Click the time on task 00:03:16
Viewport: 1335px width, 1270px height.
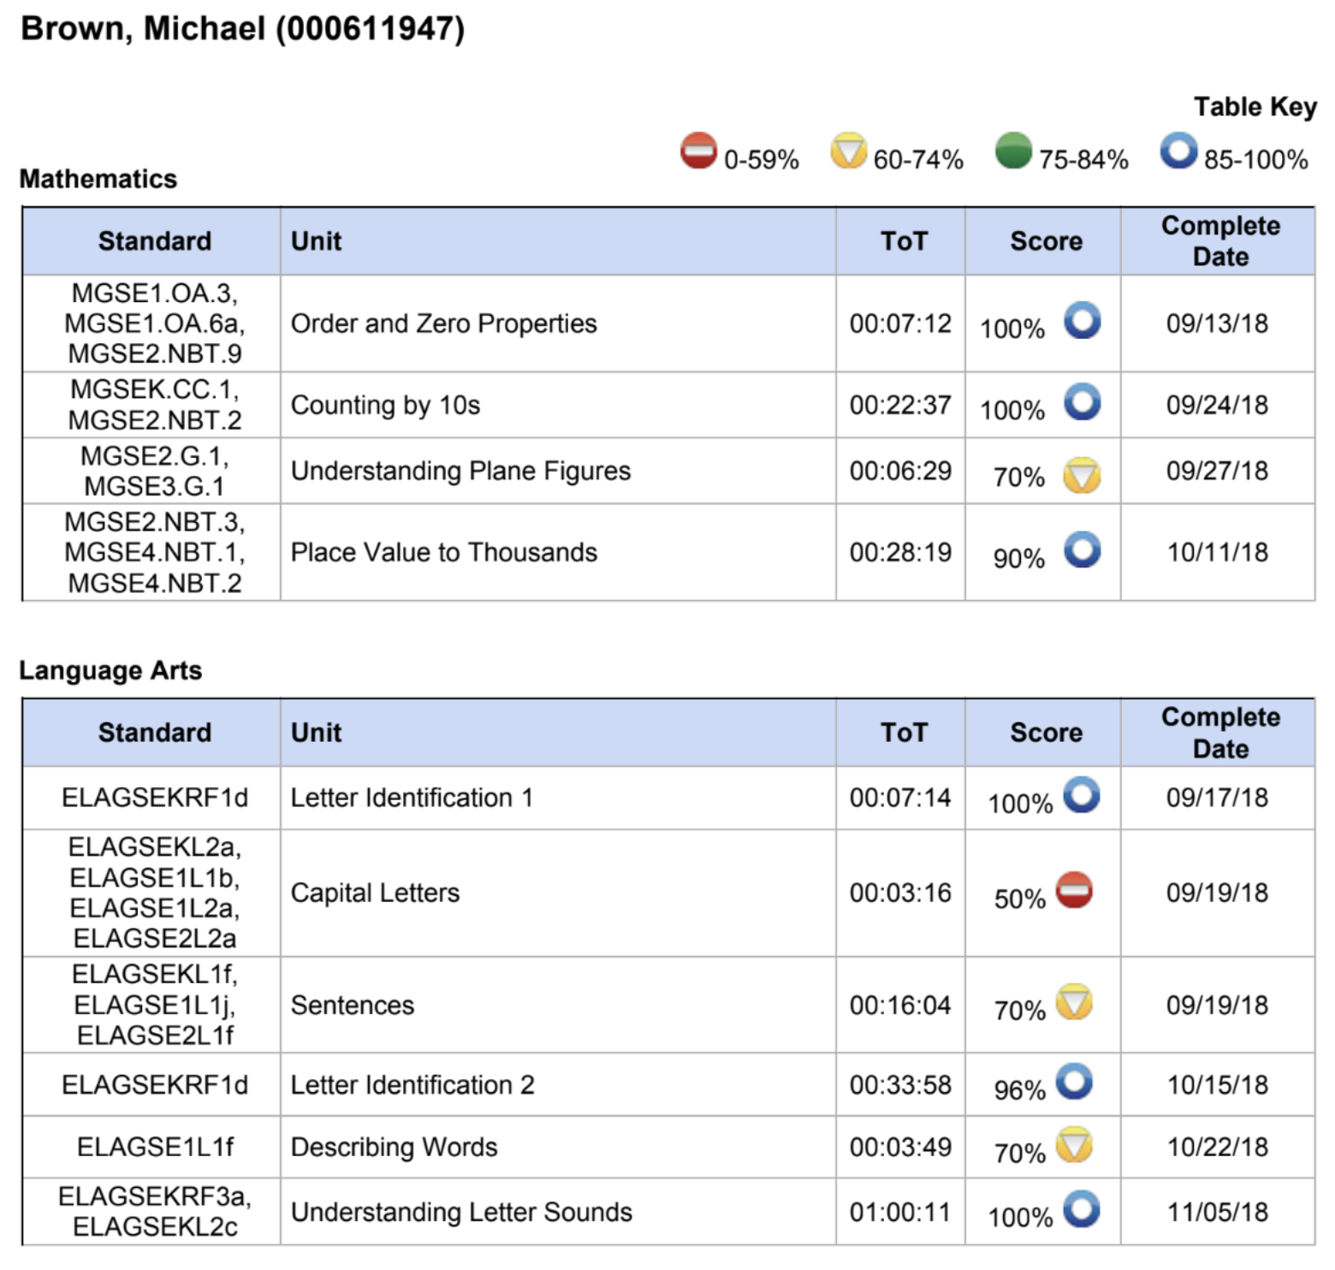click(x=900, y=893)
